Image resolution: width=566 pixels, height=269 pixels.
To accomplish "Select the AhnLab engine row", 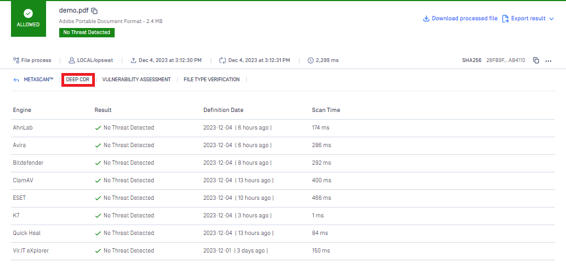I will pyautogui.click(x=23, y=128).
